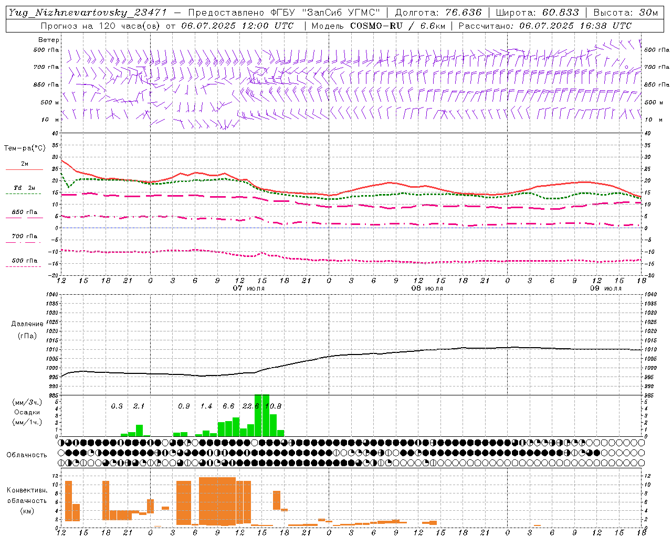
Task: Click the Td 2м legend entry
Action: [24, 188]
